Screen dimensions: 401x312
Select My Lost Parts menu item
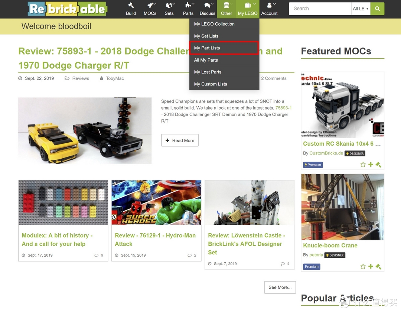tap(224, 72)
